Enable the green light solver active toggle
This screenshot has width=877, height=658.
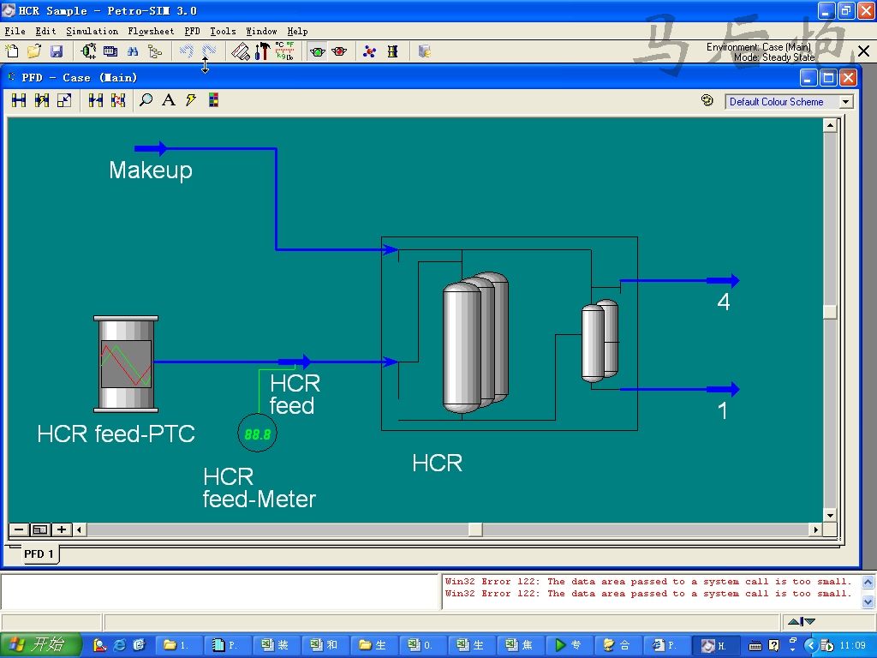click(318, 51)
